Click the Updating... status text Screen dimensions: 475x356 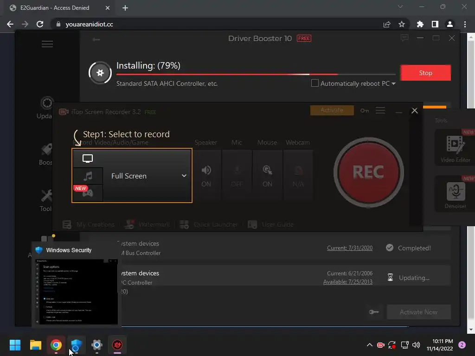tap(414, 278)
